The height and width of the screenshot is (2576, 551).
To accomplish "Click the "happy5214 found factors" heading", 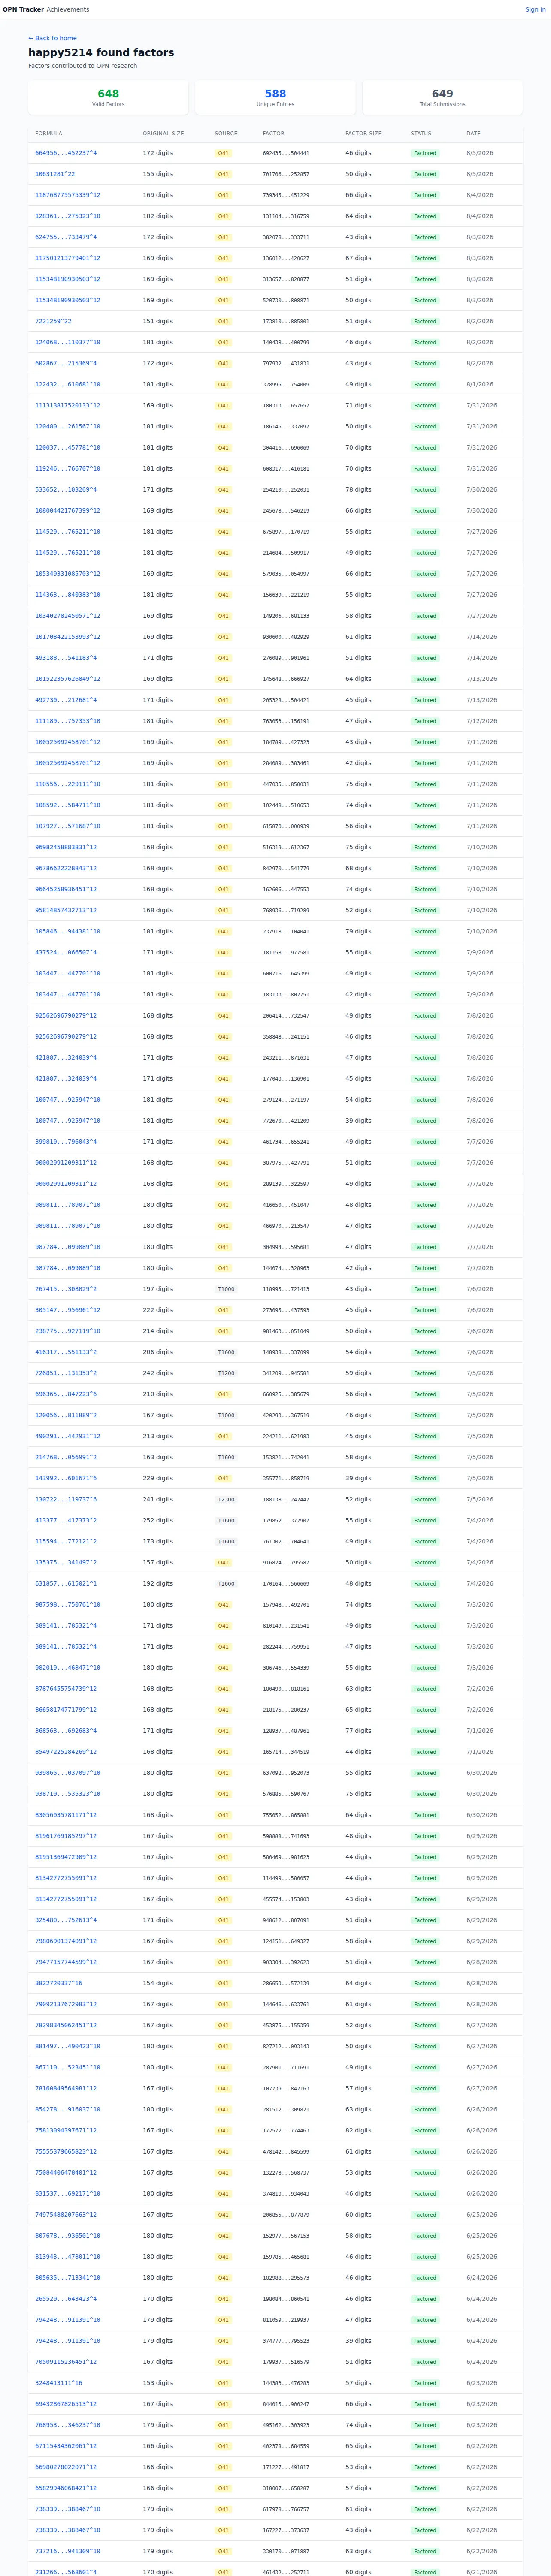I will tap(101, 52).
